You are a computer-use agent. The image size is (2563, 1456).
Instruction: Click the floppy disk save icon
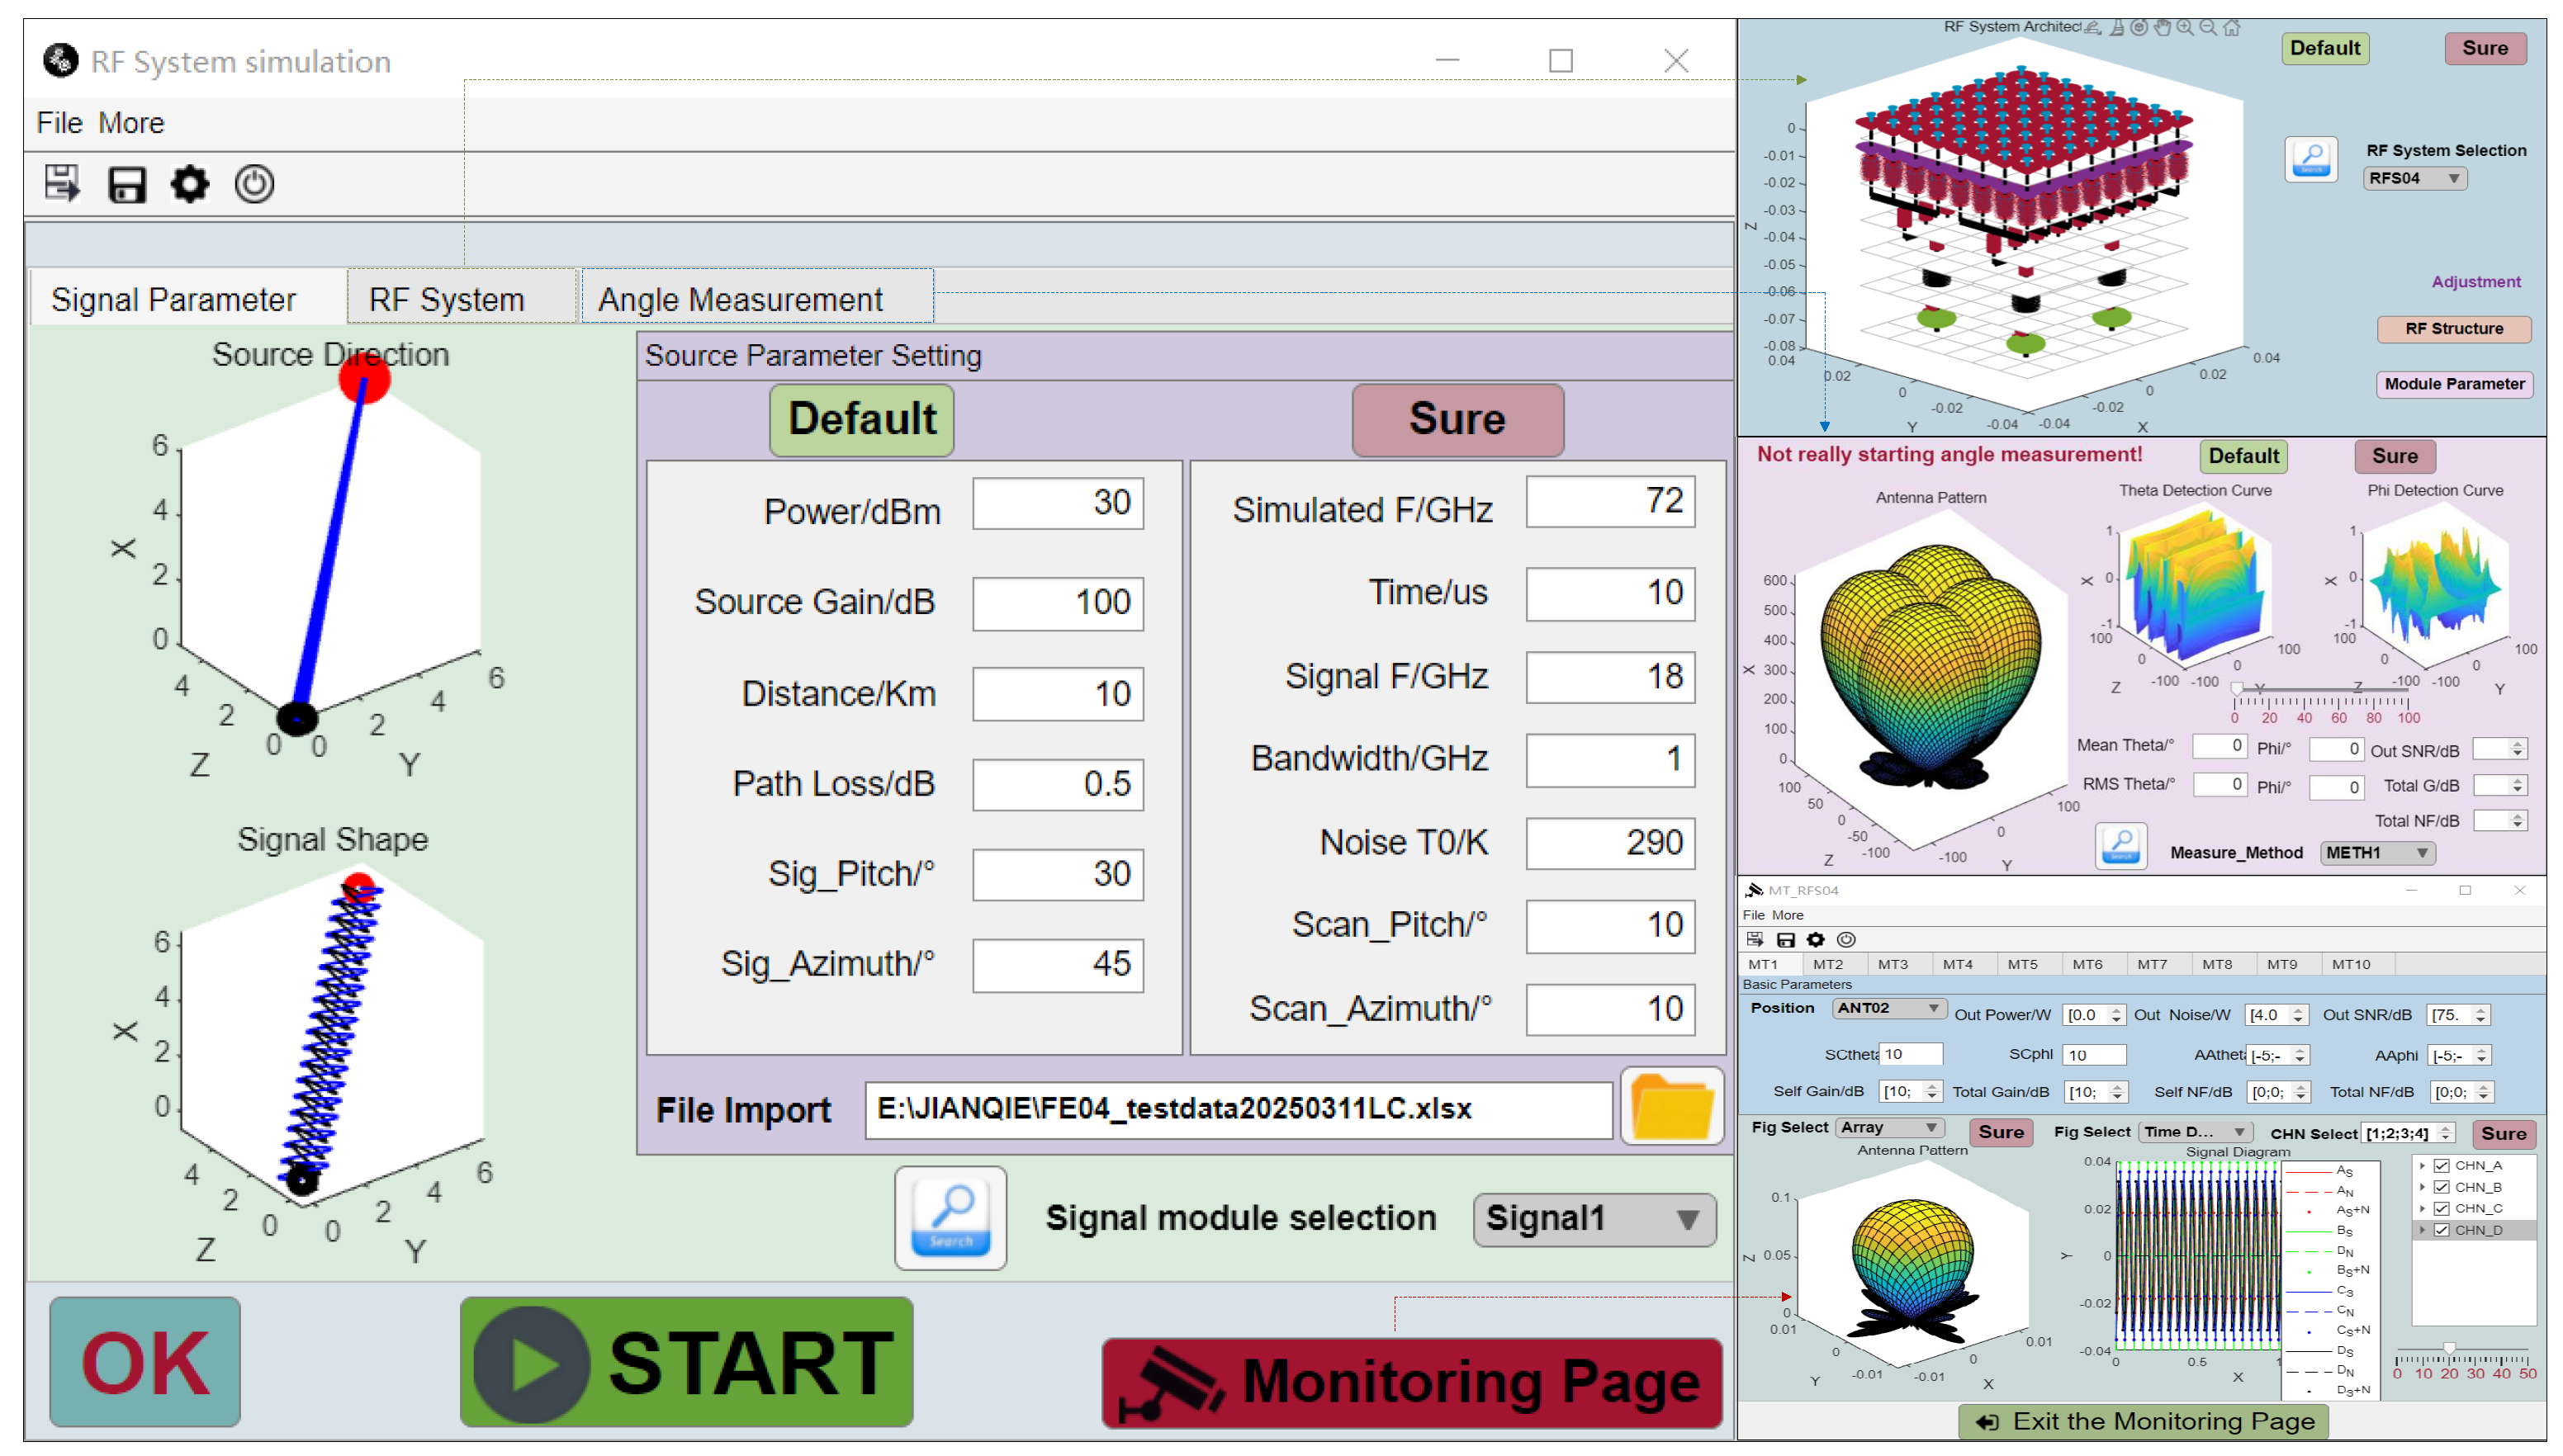pos(127,185)
